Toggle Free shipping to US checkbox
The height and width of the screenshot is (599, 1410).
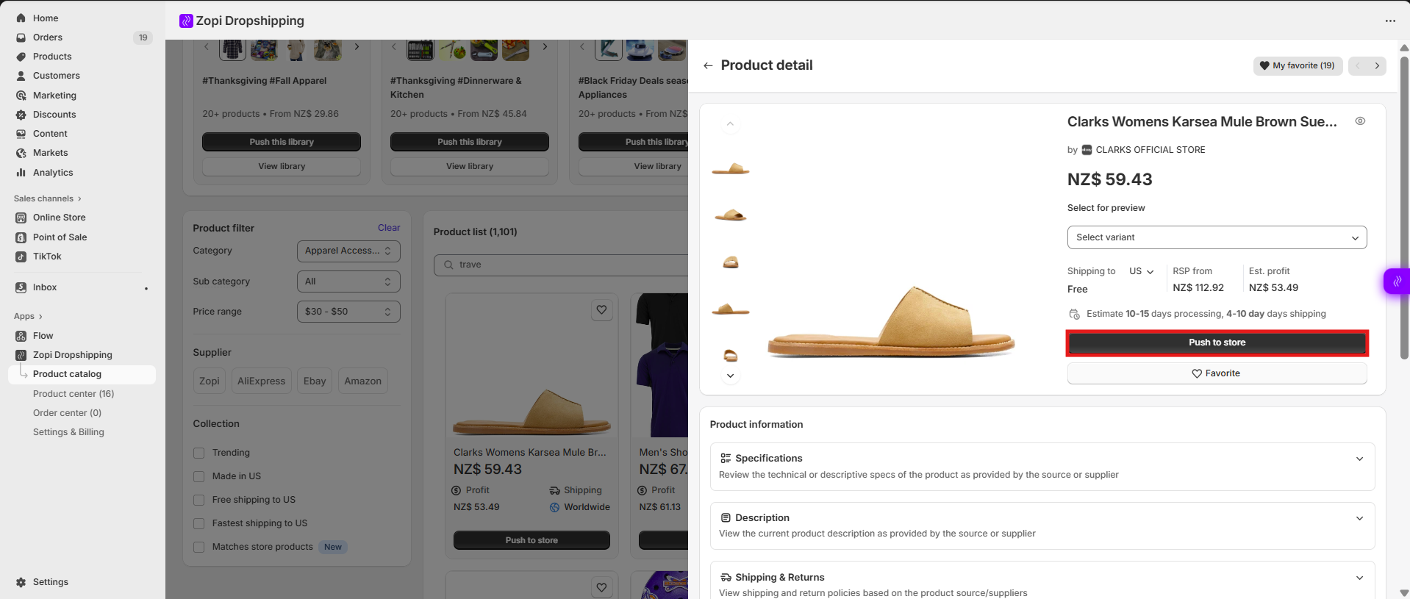[198, 500]
